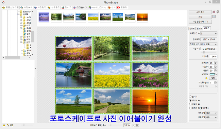The width and height of the screenshot is (221, 129).
Task: Click the 저장 save button
Action: [200, 17]
